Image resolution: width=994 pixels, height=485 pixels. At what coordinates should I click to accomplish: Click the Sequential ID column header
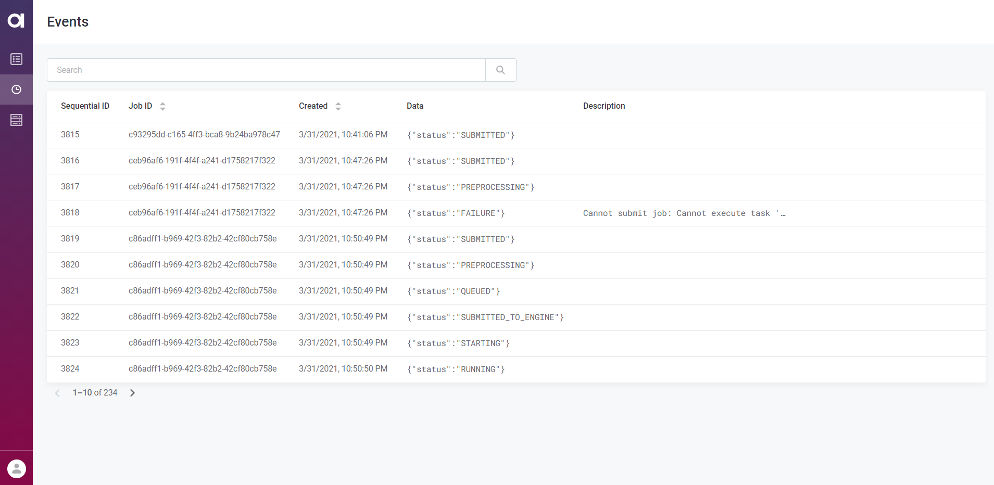pos(85,106)
